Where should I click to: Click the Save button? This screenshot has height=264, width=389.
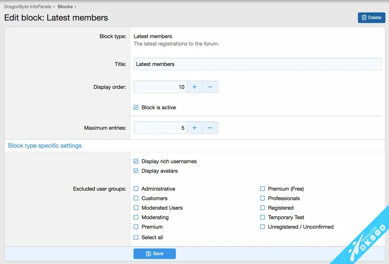click(x=154, y=253)
